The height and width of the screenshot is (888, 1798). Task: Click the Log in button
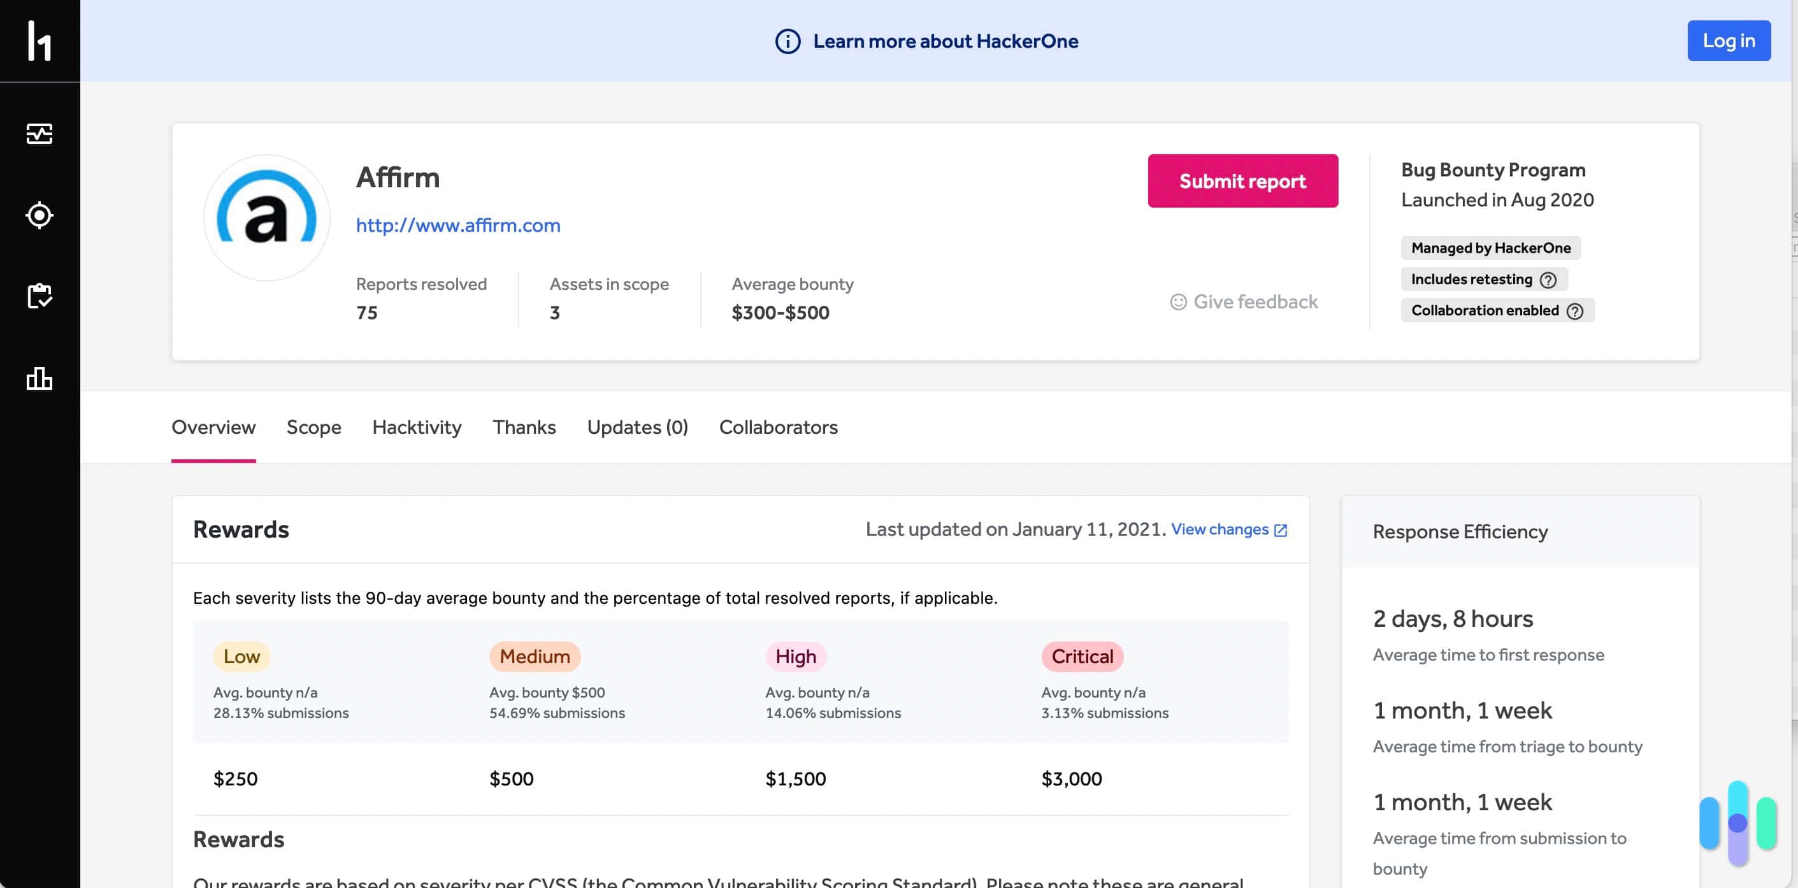(1727, 41)
